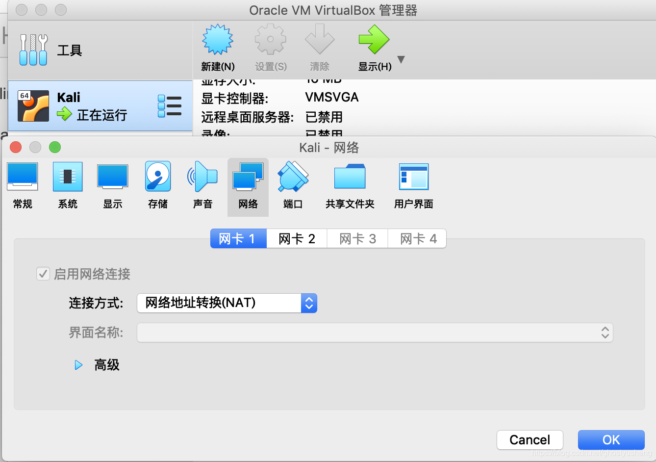This screenshot has height=462, width=656.
Task: Expand the 高级 advanced disclosure triangle
Action: 78,365
